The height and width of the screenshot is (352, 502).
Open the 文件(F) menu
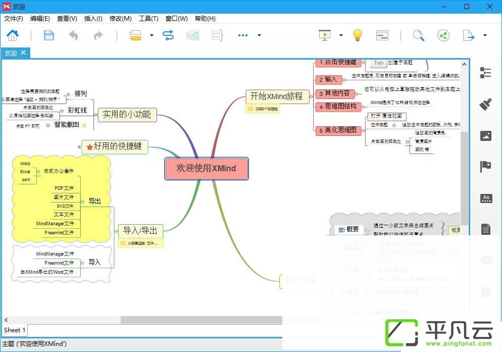point(14,19)
